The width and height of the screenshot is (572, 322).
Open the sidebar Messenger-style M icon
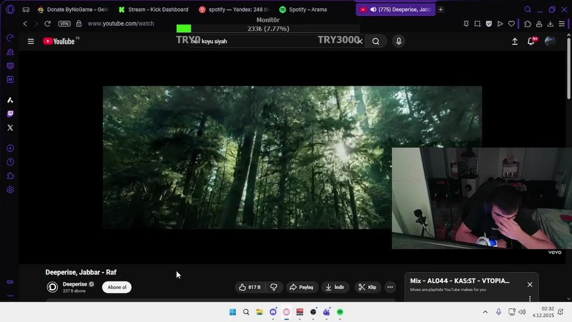pyautogui.click(x=10, y=80)
